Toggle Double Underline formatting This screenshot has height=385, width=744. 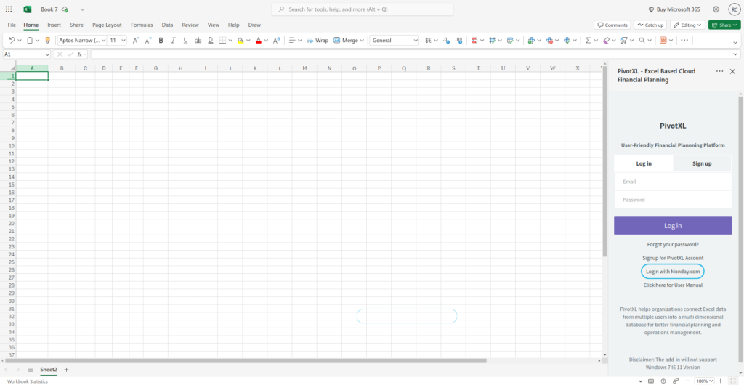[210, 40]
